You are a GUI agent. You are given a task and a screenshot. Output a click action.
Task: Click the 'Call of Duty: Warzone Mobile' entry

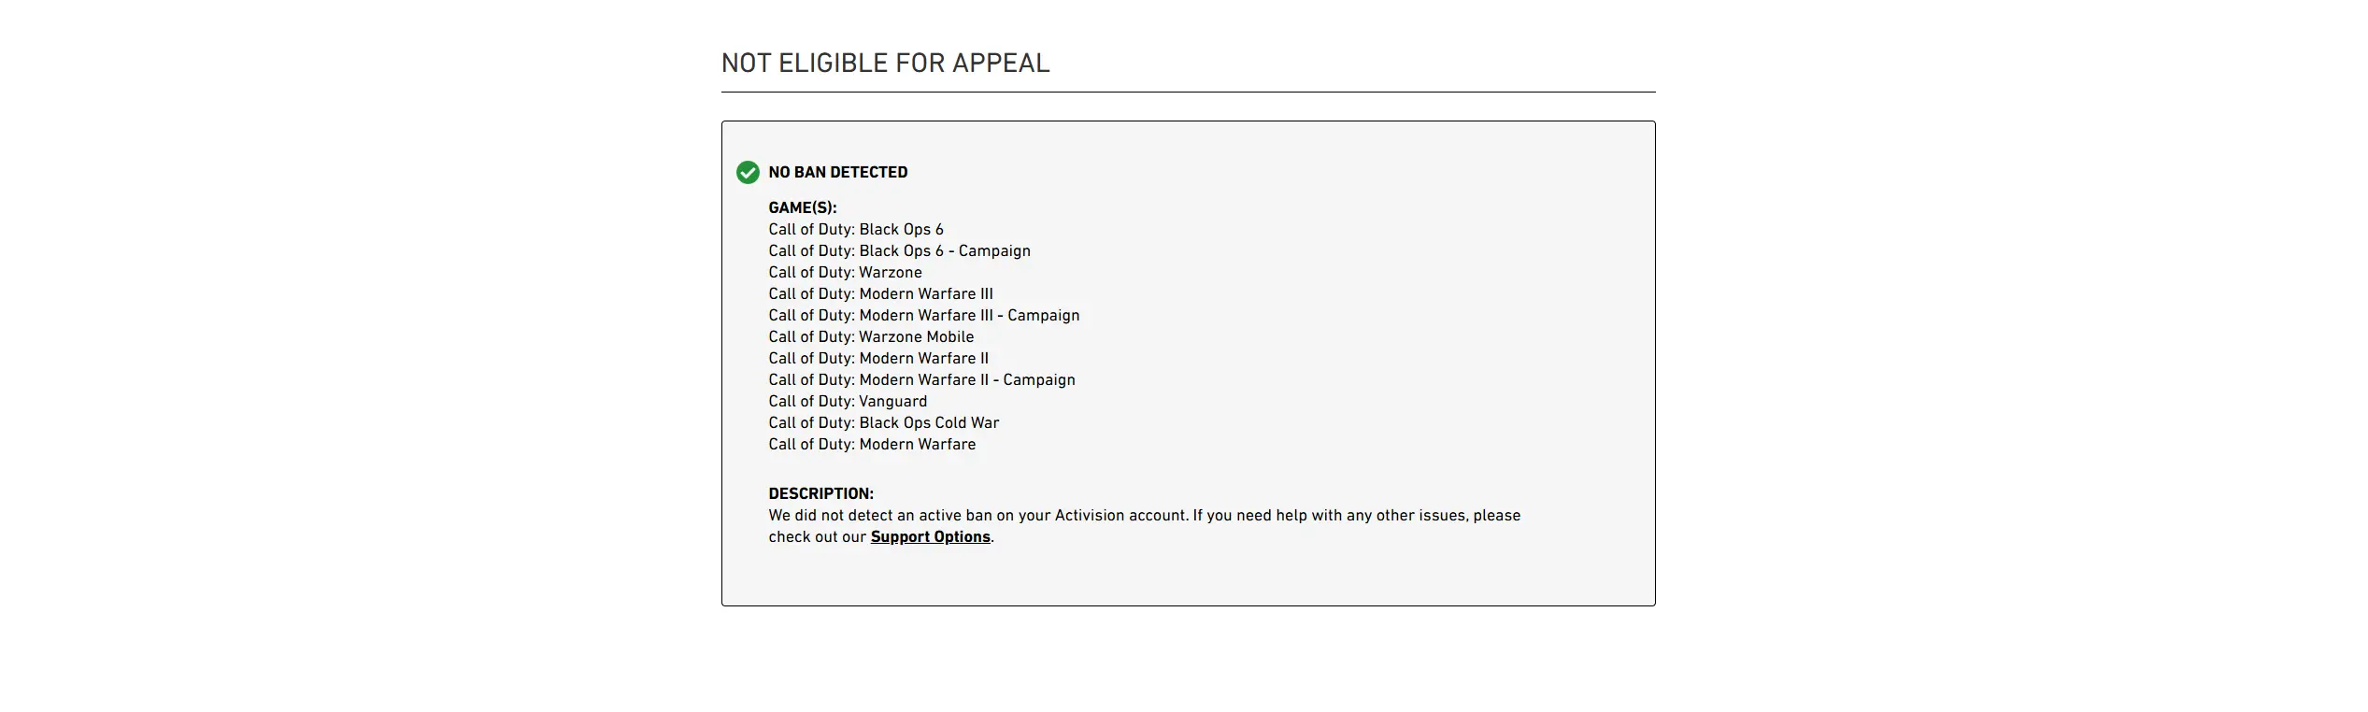[871, 337]
